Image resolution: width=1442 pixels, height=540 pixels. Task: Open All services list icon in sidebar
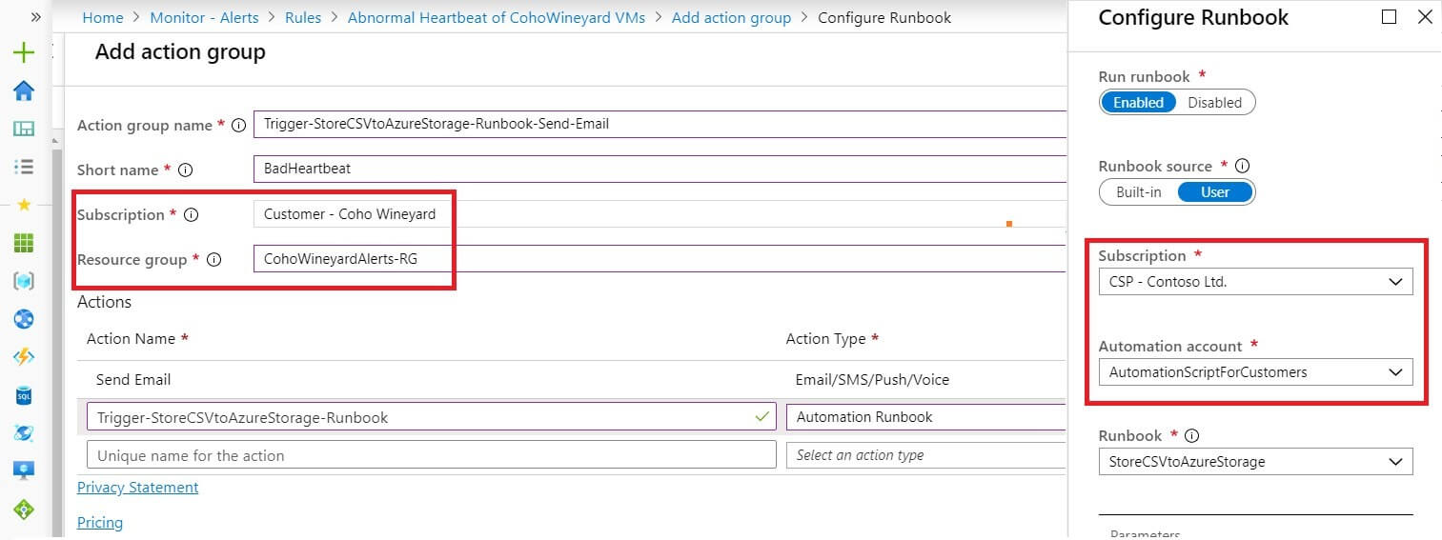(x=24, y=167)
